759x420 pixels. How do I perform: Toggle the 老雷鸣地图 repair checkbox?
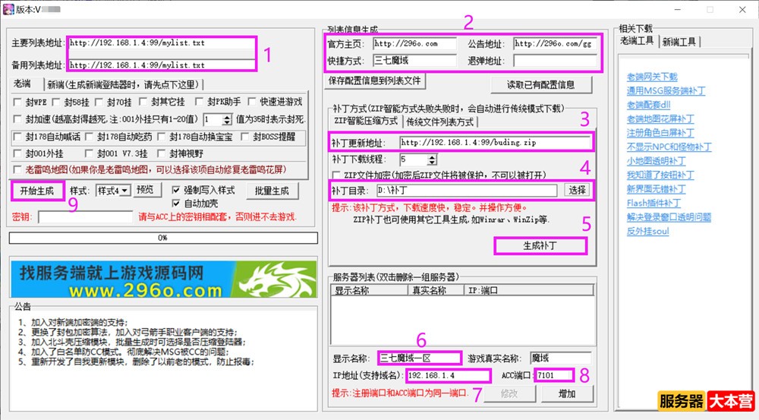[x=17, y=169]
